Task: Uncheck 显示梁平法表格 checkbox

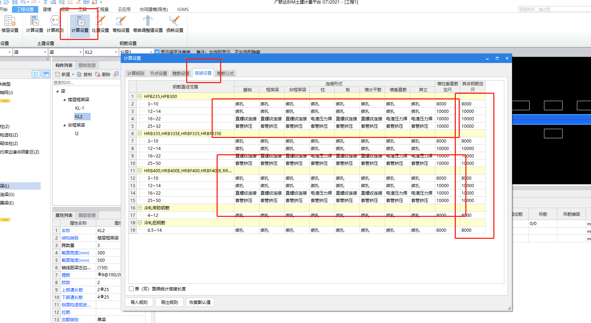Action: (157, 52)
